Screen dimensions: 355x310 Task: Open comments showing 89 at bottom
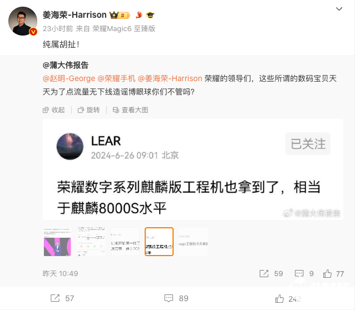coord(169,298)
